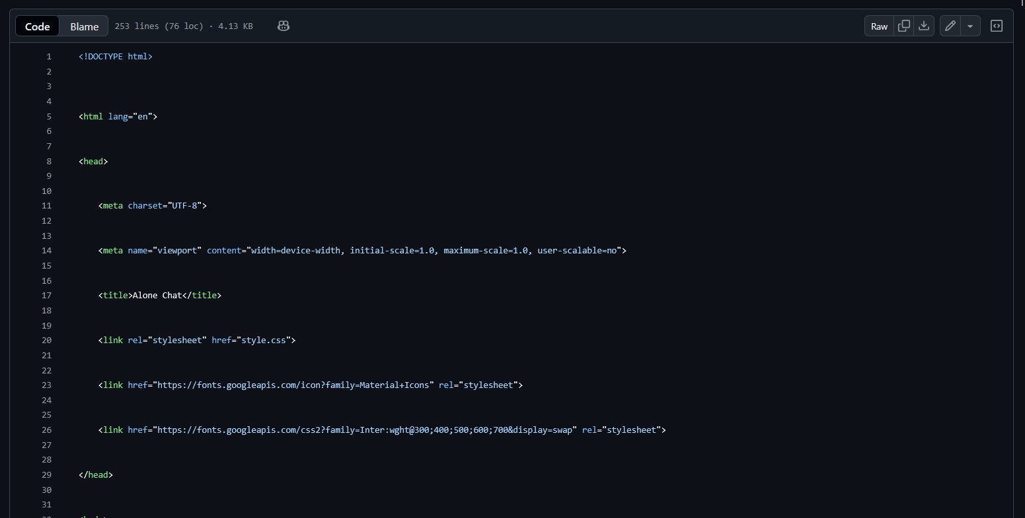
Task: Switch to the Code view tab
Action: click(38, 26)
